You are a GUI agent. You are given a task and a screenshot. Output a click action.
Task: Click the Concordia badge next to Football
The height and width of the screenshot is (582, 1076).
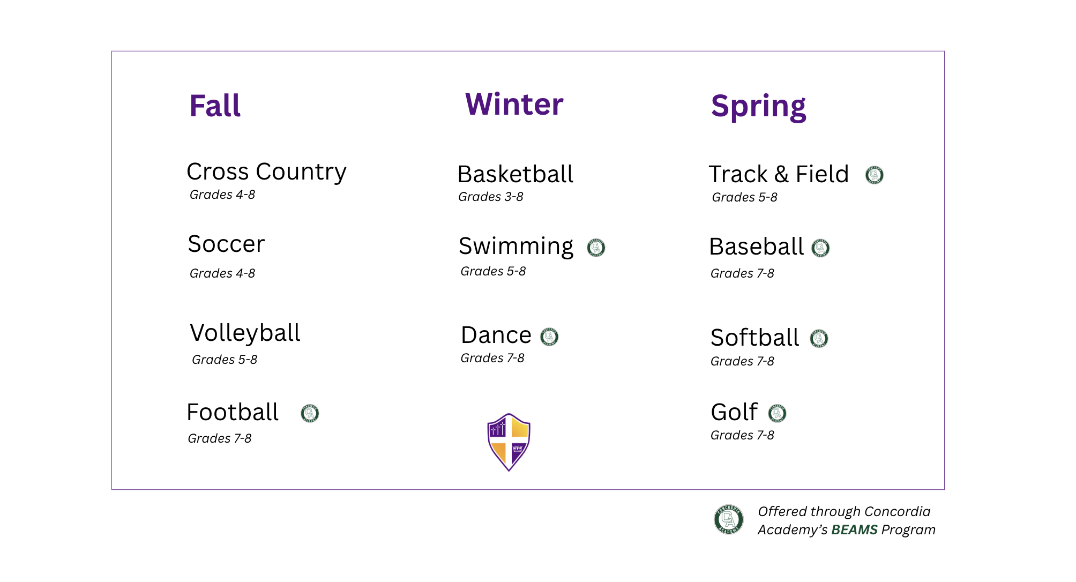[x=310, y=413]
